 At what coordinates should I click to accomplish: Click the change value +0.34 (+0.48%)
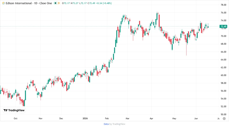104,3
